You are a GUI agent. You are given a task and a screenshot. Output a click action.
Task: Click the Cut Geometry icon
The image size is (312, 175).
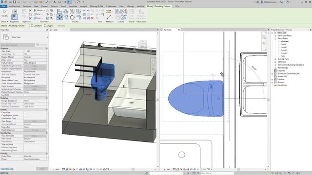35,14
